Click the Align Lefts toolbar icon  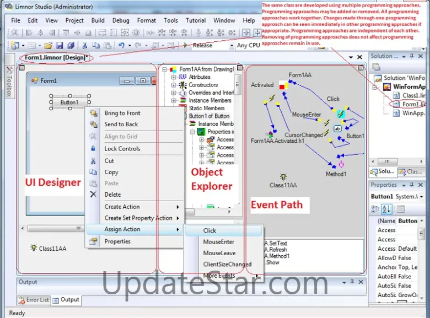click(29, 33)
